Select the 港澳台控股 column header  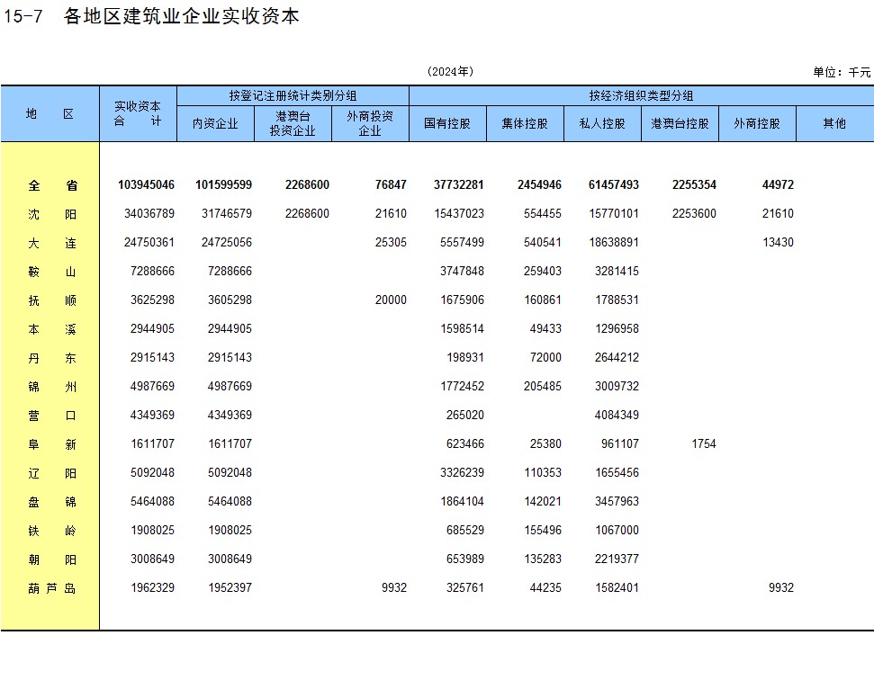(680, 124)
